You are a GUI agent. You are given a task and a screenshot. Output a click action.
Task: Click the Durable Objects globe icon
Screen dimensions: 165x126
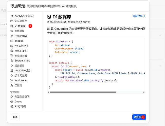point(12,31)
